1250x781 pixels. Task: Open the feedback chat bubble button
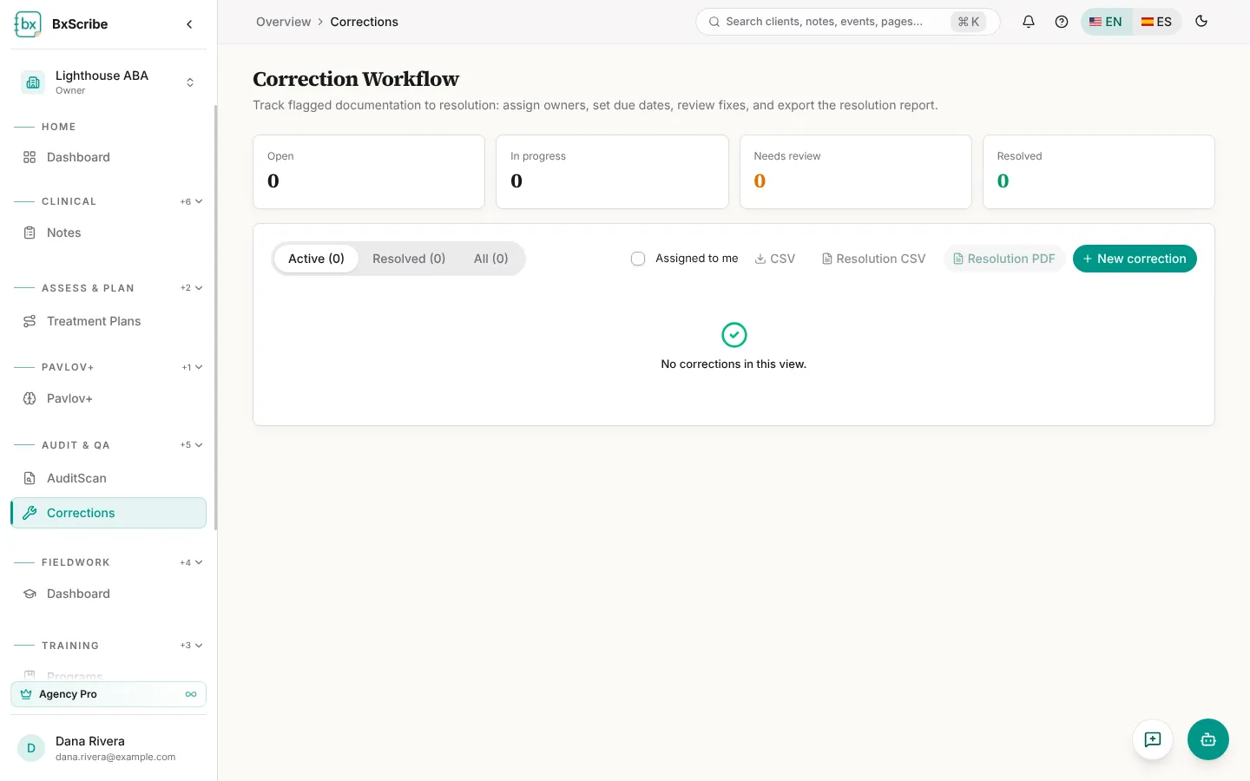tap(1153, 739)
